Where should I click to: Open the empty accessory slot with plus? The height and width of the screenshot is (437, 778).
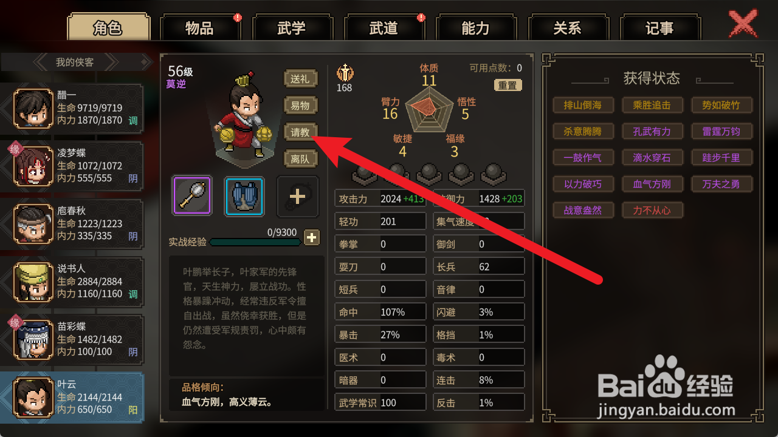pyautogui.click(x=297, y=196)
